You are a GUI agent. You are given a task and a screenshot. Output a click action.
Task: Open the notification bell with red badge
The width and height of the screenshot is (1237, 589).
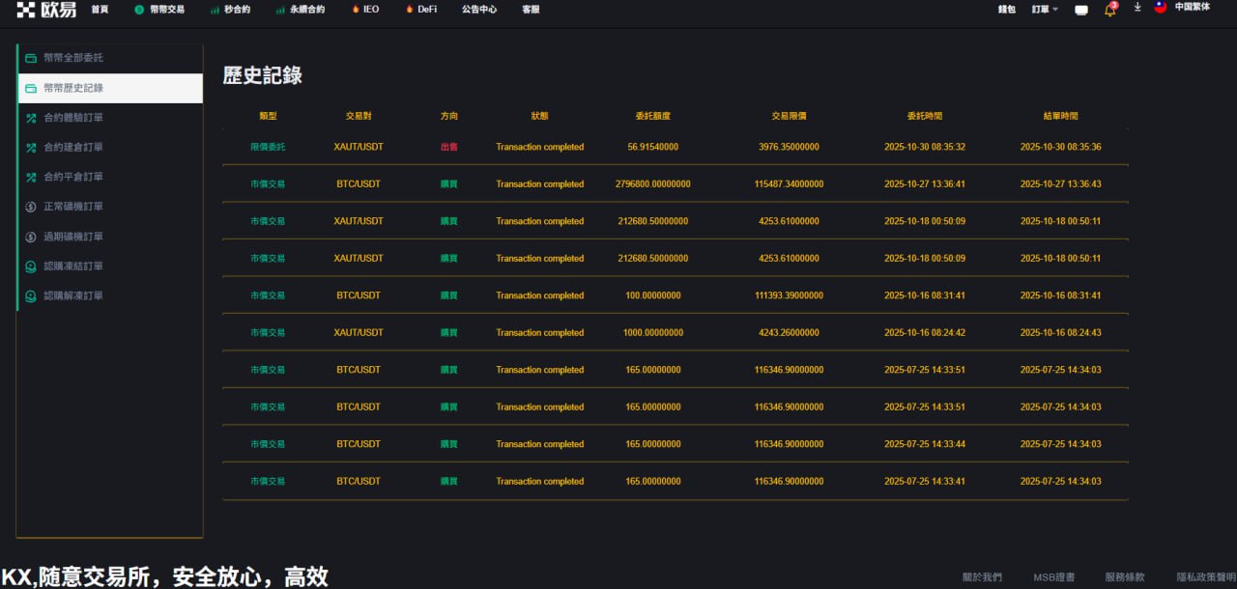pos(1109,10)
